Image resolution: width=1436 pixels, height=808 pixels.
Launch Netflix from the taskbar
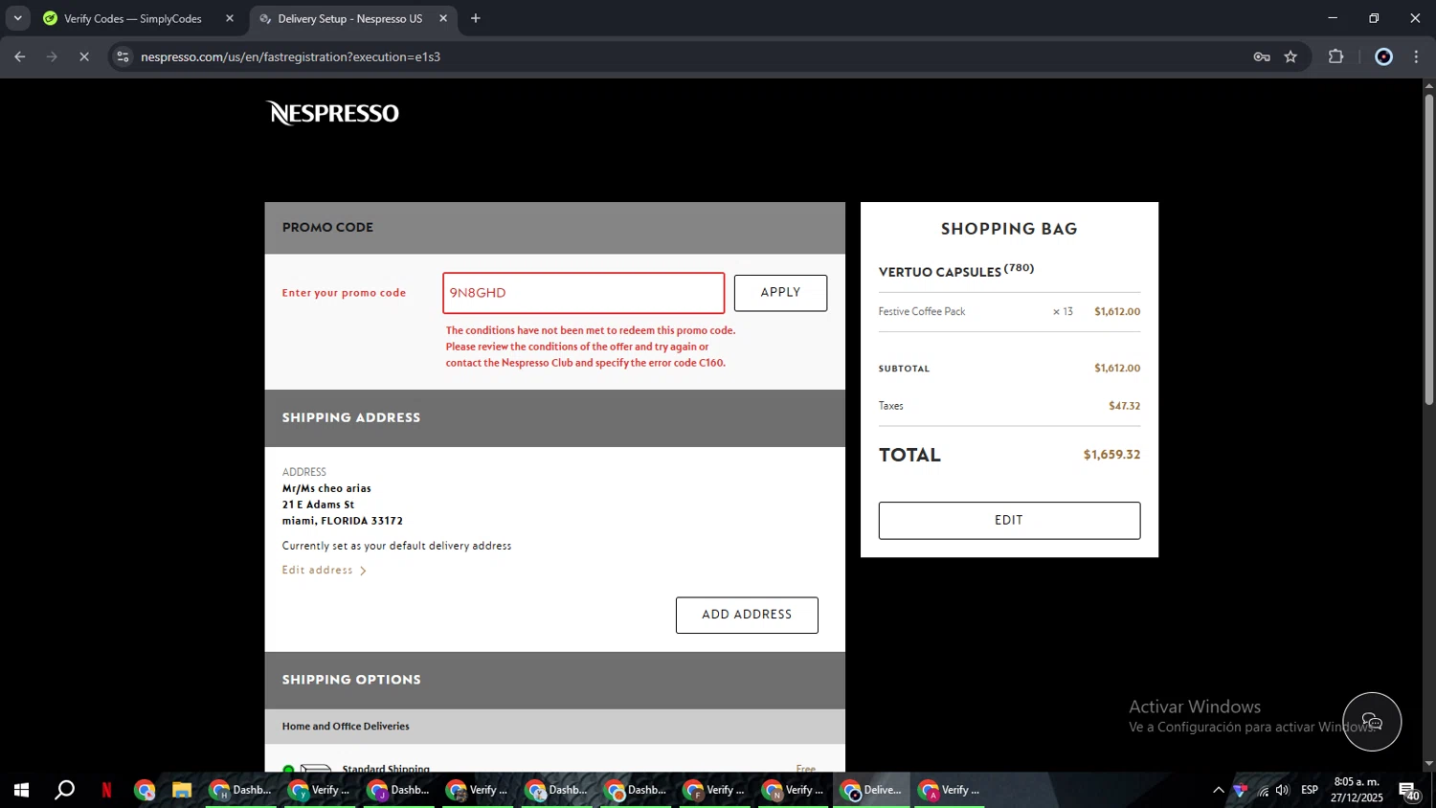click(x=106, y=790)
